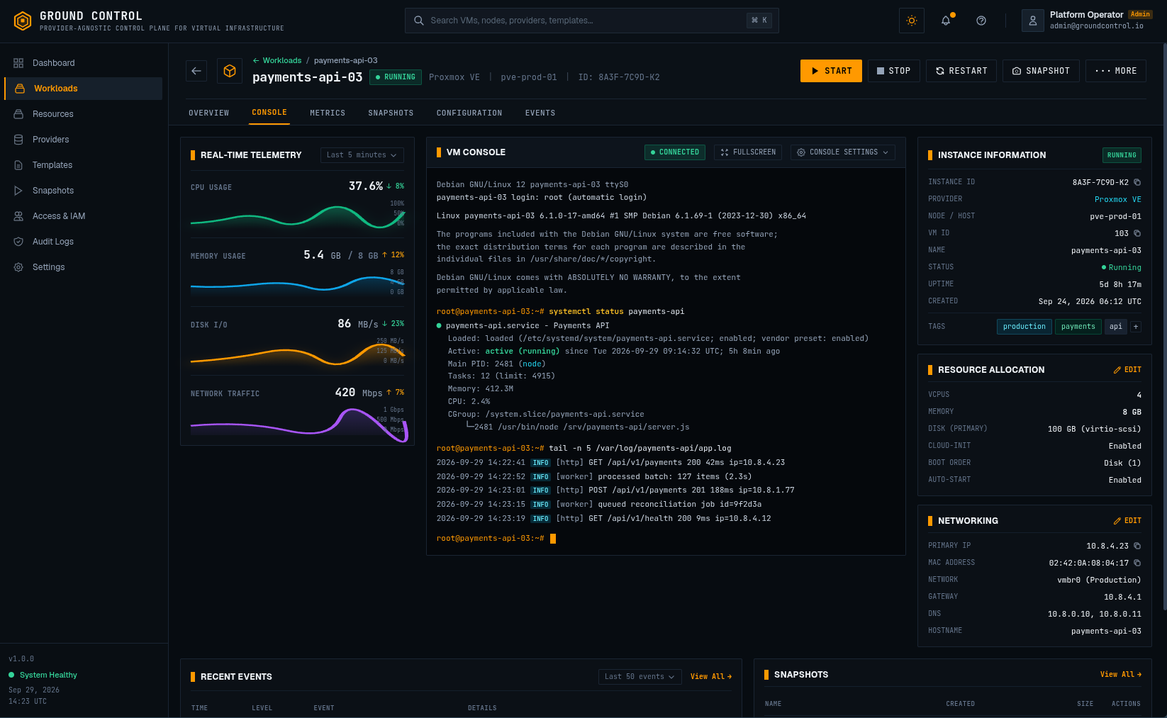Open Providers in the sidebar
The height and width of the screenshot is (718, 1167).
coord(84,140)
